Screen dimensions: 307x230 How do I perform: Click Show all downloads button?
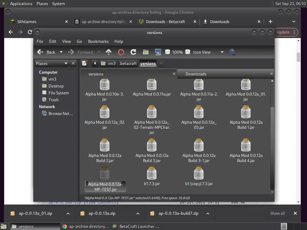click(277, 213)
